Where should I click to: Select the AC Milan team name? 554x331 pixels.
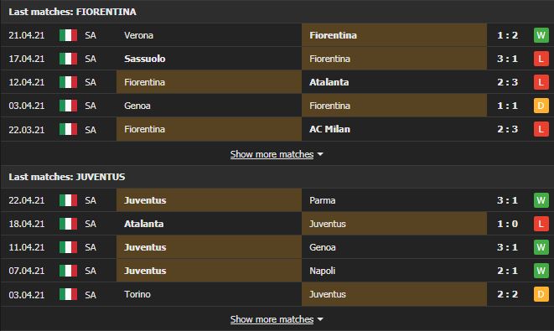point(329,129)
